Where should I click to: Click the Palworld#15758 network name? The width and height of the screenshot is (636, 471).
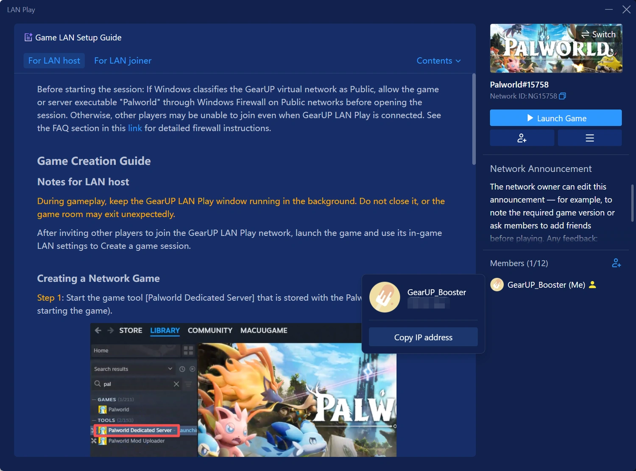tap(519, 84)
